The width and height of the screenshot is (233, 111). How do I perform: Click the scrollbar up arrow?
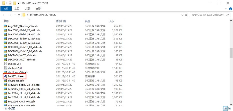pyautogui.click(x=231, y=20)
